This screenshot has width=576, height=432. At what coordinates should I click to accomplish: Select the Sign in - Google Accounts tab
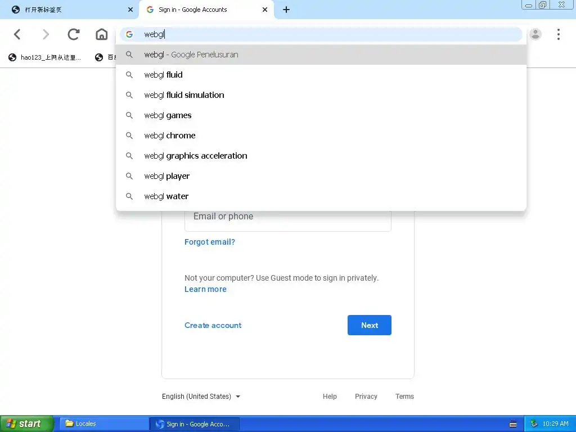pos(206,10)
